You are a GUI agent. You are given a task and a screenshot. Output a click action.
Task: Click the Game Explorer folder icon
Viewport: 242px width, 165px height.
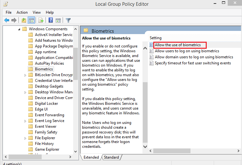[x=31, y=149]
